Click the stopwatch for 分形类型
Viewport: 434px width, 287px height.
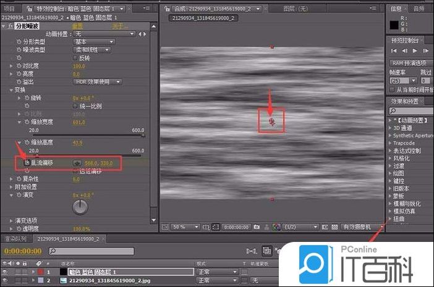click(x=19, y=42)
